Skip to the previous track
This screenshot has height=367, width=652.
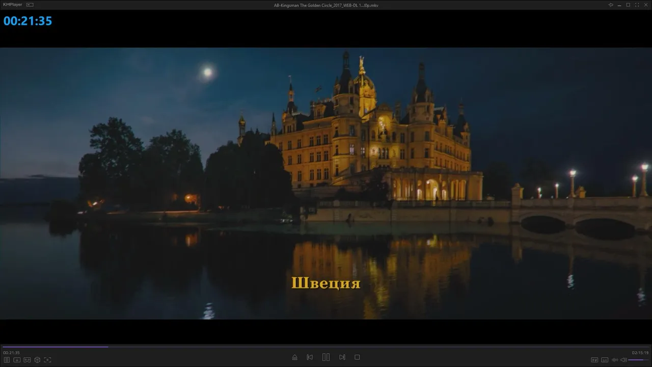(x=310, y=357)
